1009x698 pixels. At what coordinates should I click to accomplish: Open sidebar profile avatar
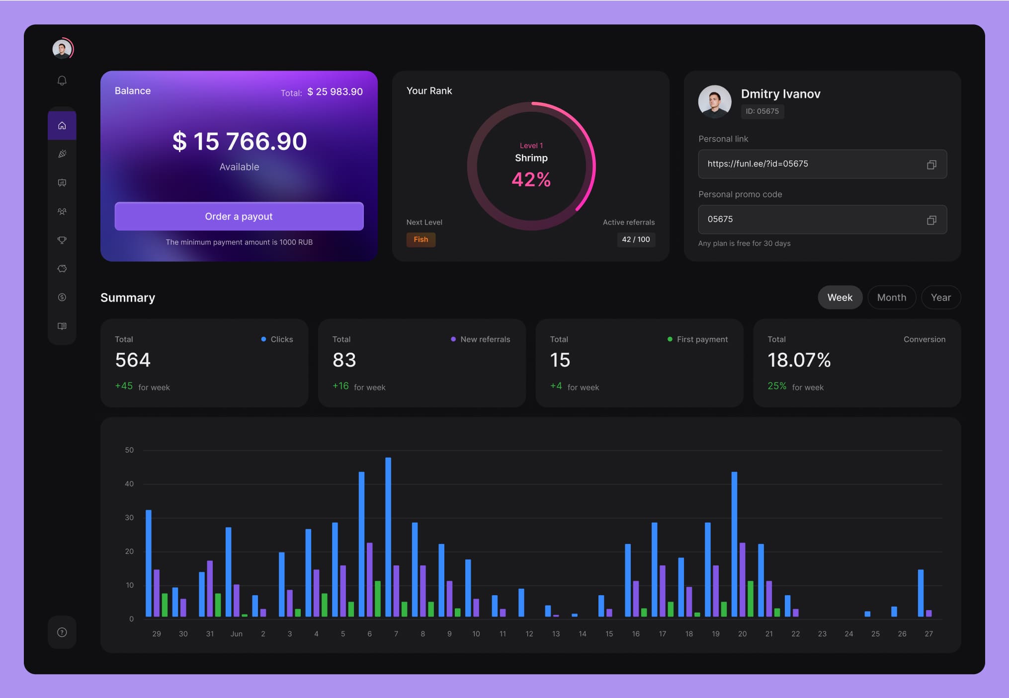[62, 49]
